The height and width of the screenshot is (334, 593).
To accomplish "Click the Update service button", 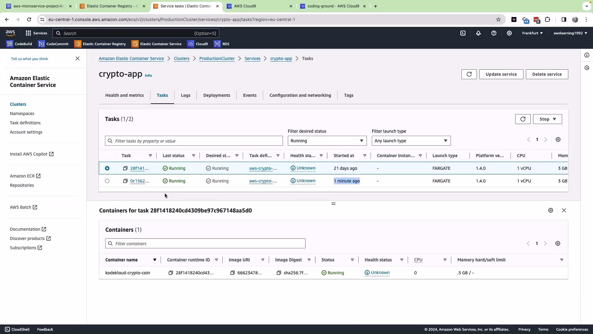I will pos(501,74).
